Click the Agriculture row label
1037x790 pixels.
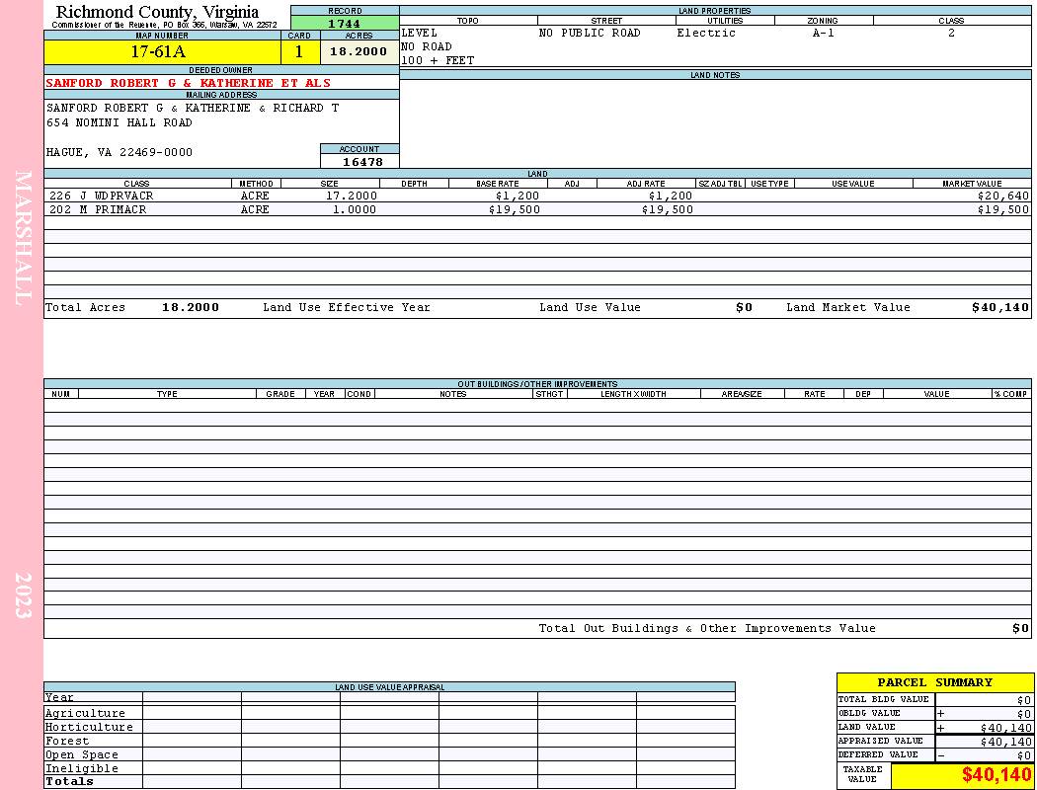(85, 713)
